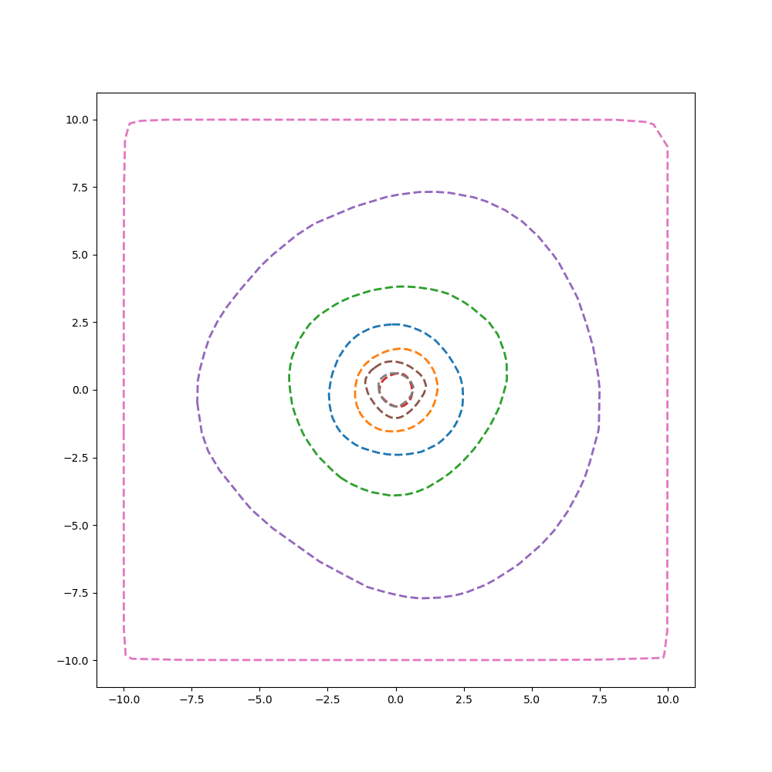
Task: Click the y-axis tick label 10.0
Action: [77, 120]
